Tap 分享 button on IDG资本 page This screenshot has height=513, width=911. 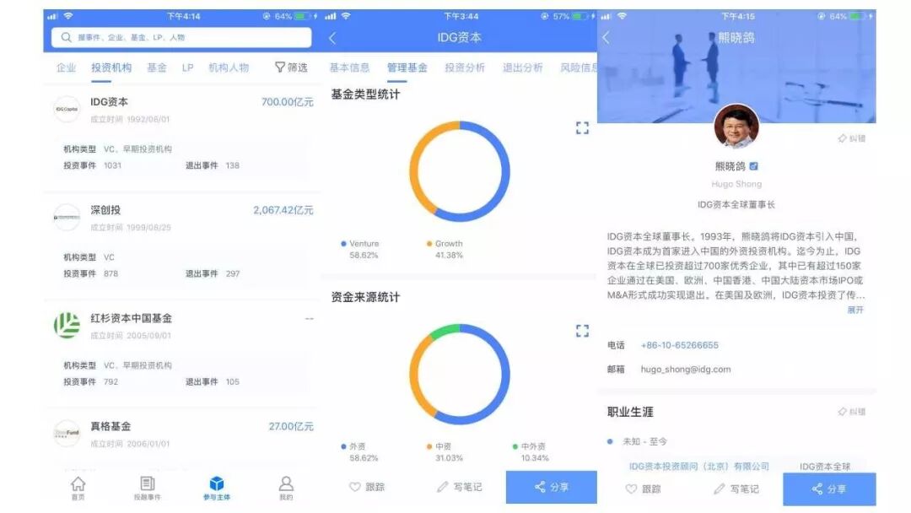click(552, 487)
